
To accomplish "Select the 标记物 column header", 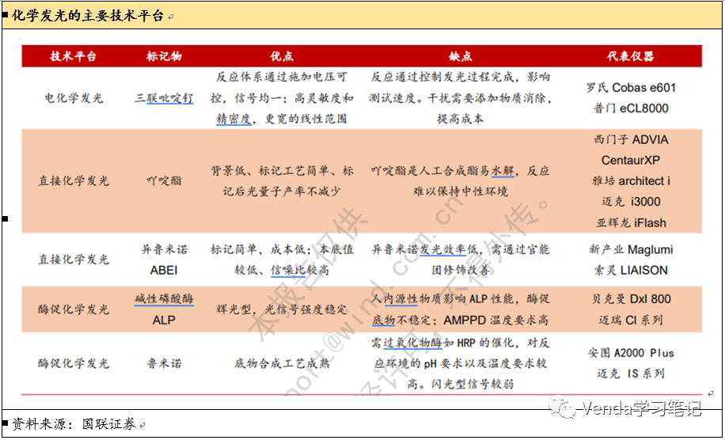I will coord(164,56).
